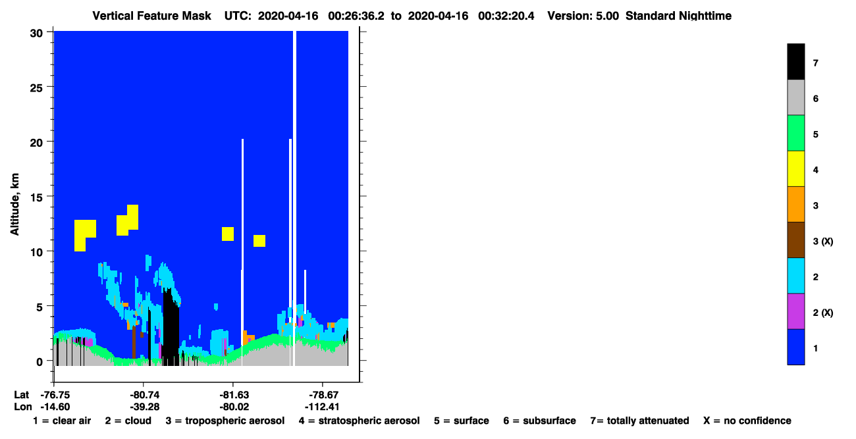Screen dimensions: 856x439
Task: Click the '5 = surface' legend entry
Action: (x=462, y=421)
